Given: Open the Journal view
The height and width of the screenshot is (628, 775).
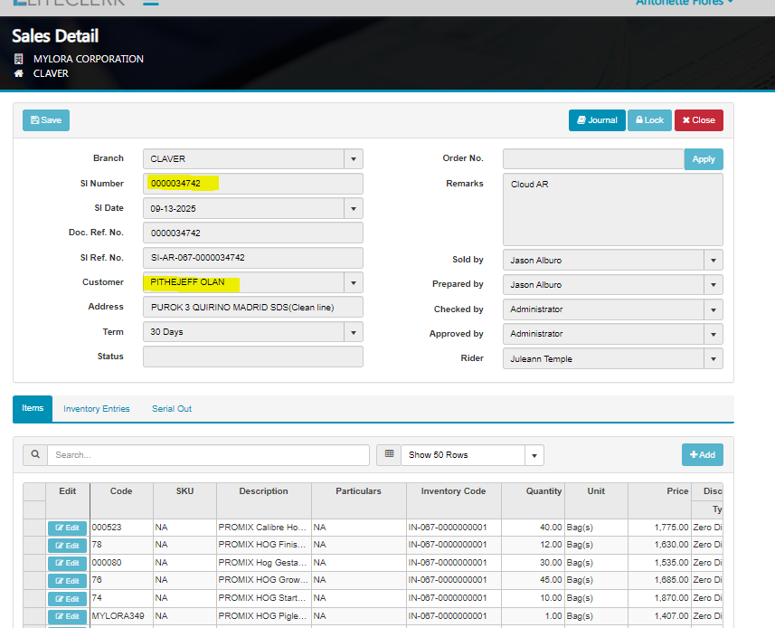Looking at the screenshot, I should pyautogui.click(x=596, y=120).
